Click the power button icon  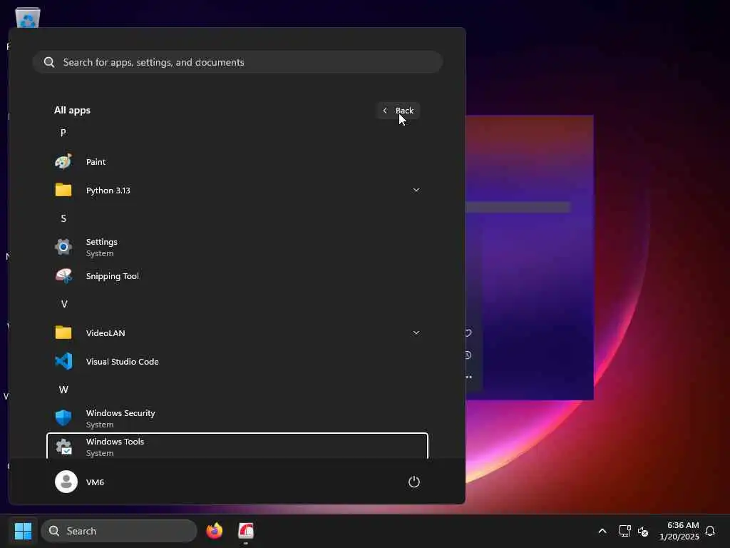click(414, 482)
